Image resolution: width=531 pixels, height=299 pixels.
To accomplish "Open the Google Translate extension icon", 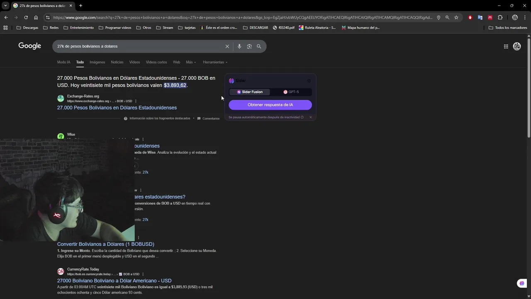I will (480, 17).
